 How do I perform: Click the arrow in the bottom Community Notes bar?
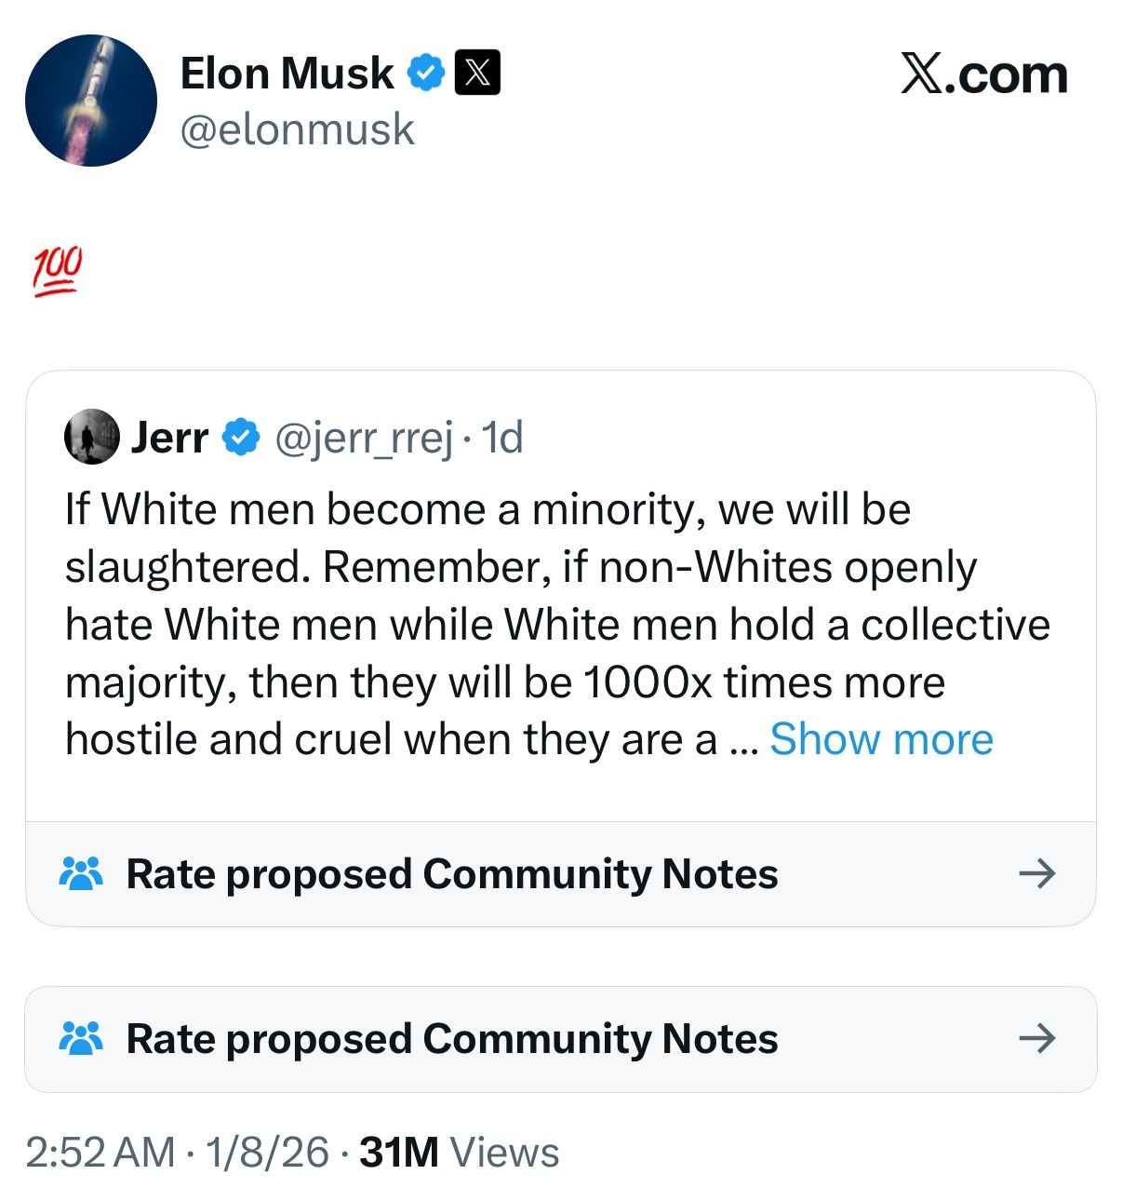pos(1036,1038)
